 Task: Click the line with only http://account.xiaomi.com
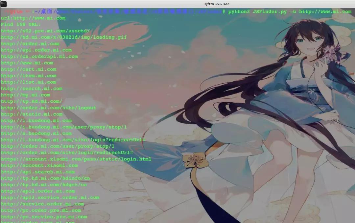39,165
